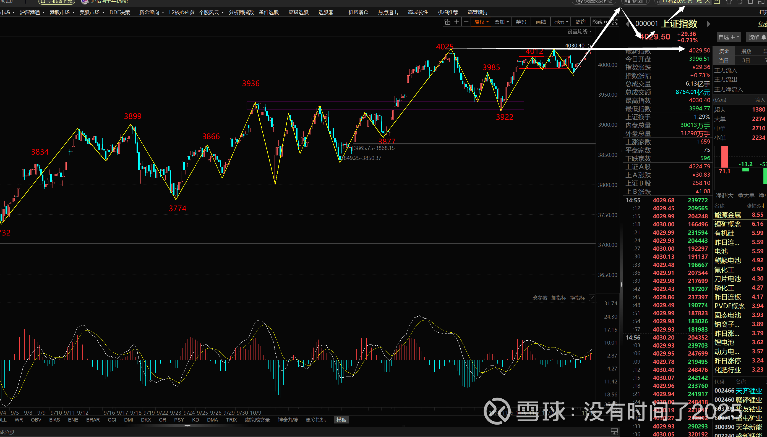This screenshot has width=767, height=437.
Task: Zoom in chart with plus icon
Action: [x=456, y=22]
